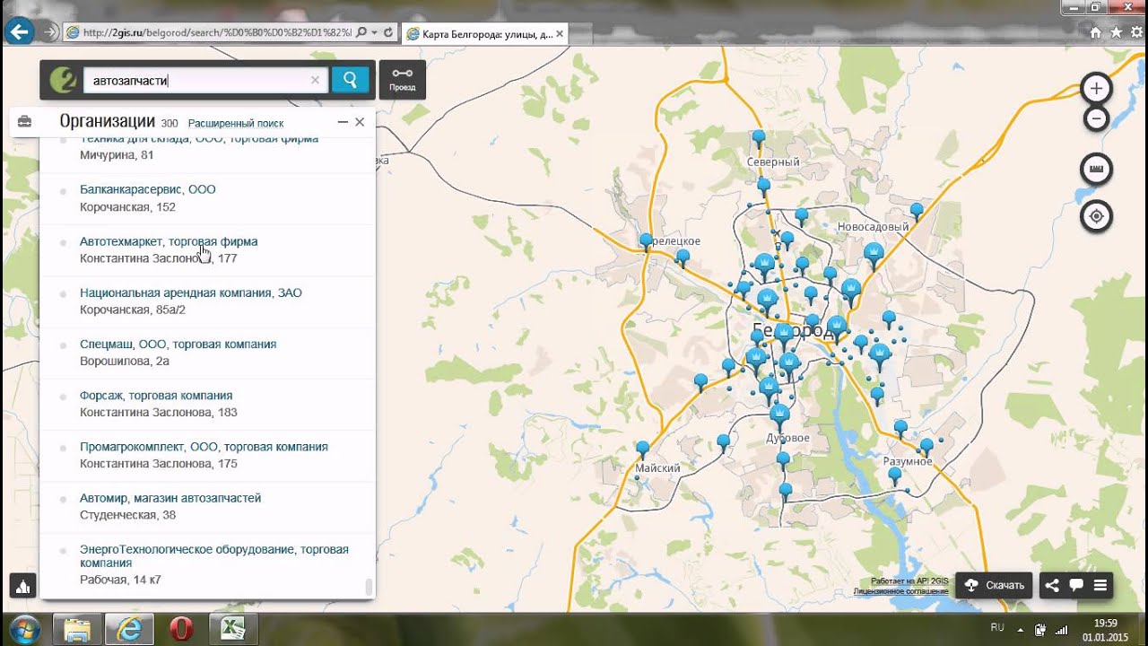The image size is (1148, 646).
Task: Open Автомир, магазин автозапчастей listing
Action: point(170,498)
